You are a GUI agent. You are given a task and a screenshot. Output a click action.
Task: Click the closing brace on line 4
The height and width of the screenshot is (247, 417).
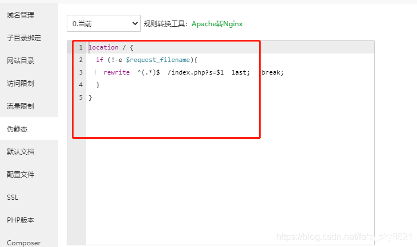[98, 85]
